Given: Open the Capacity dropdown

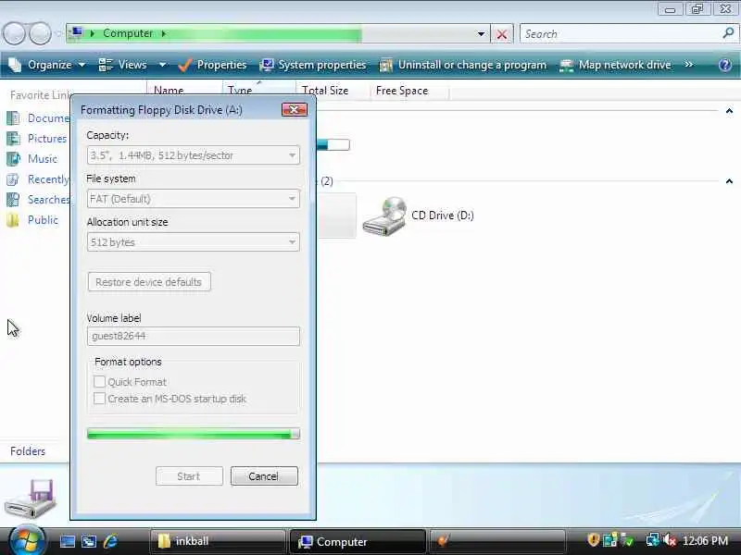Looking at the screenshot, I should pyautogui.click(x=292, y=155).
